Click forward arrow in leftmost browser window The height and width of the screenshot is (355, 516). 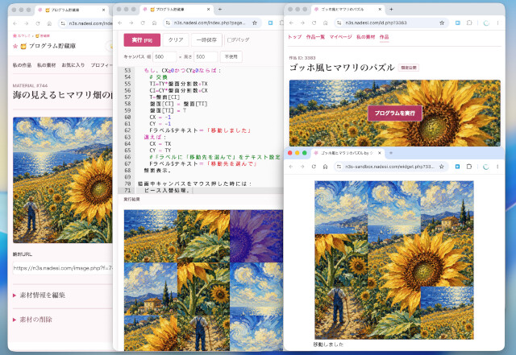pyautogui.click(x=27, y=23)
